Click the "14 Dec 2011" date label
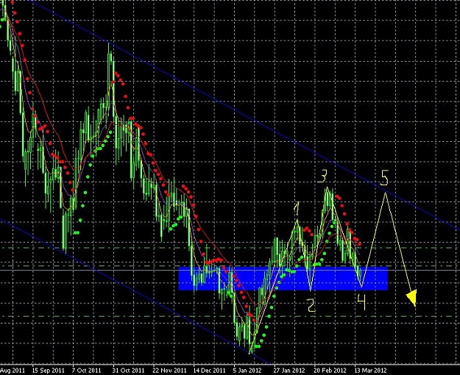Image resolution: width=460 pixels, height=375 pixels. [210, 371]
